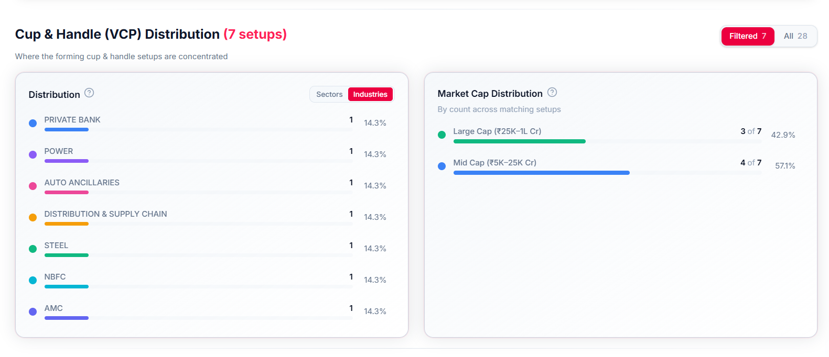Click the '4 of 7' count
The image size is (829, 357).
click(751, 163)
